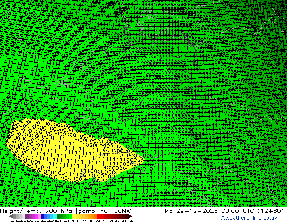Viewport: 287px width, 222px height.
Task: Click the 'Mo 29-12-2025 00:00 UTC' date text
Action: tap(210, 211)
